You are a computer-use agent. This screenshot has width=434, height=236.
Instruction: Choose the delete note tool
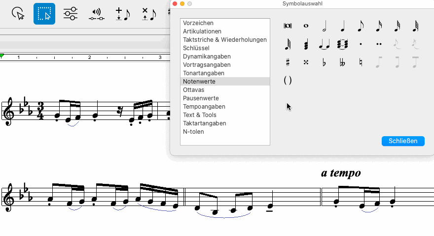148,13
